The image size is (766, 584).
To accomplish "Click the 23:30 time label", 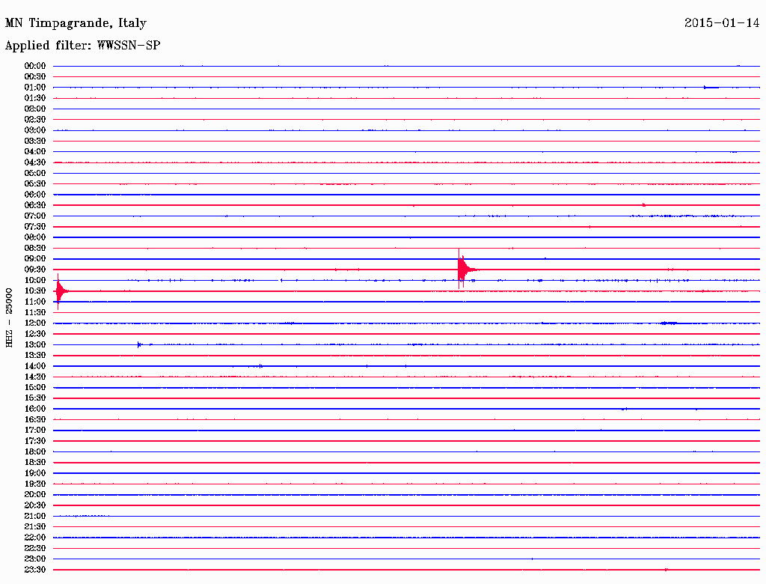I will point(35,570).
